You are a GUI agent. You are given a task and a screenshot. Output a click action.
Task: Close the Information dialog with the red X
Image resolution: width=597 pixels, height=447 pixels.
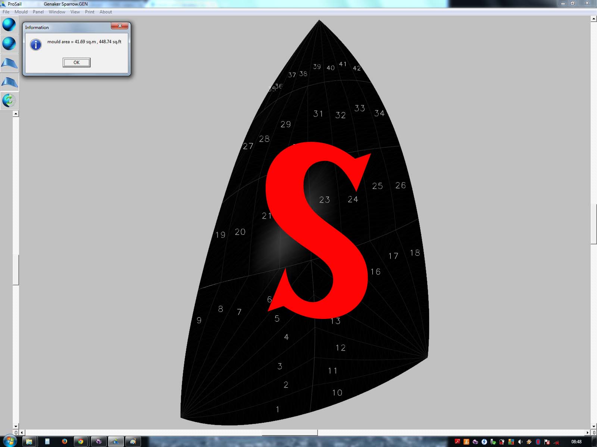(120, 26)
